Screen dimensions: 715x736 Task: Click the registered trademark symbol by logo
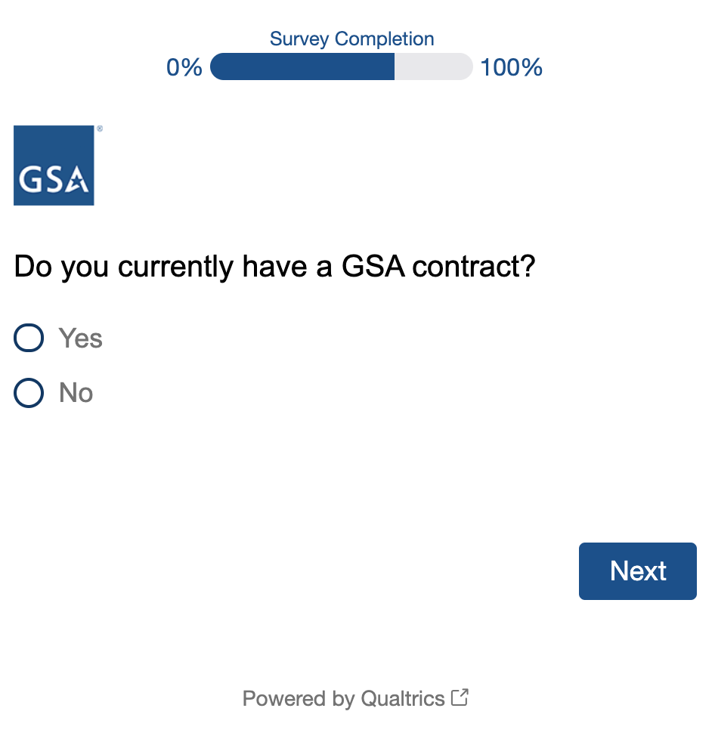pos(100,129)
